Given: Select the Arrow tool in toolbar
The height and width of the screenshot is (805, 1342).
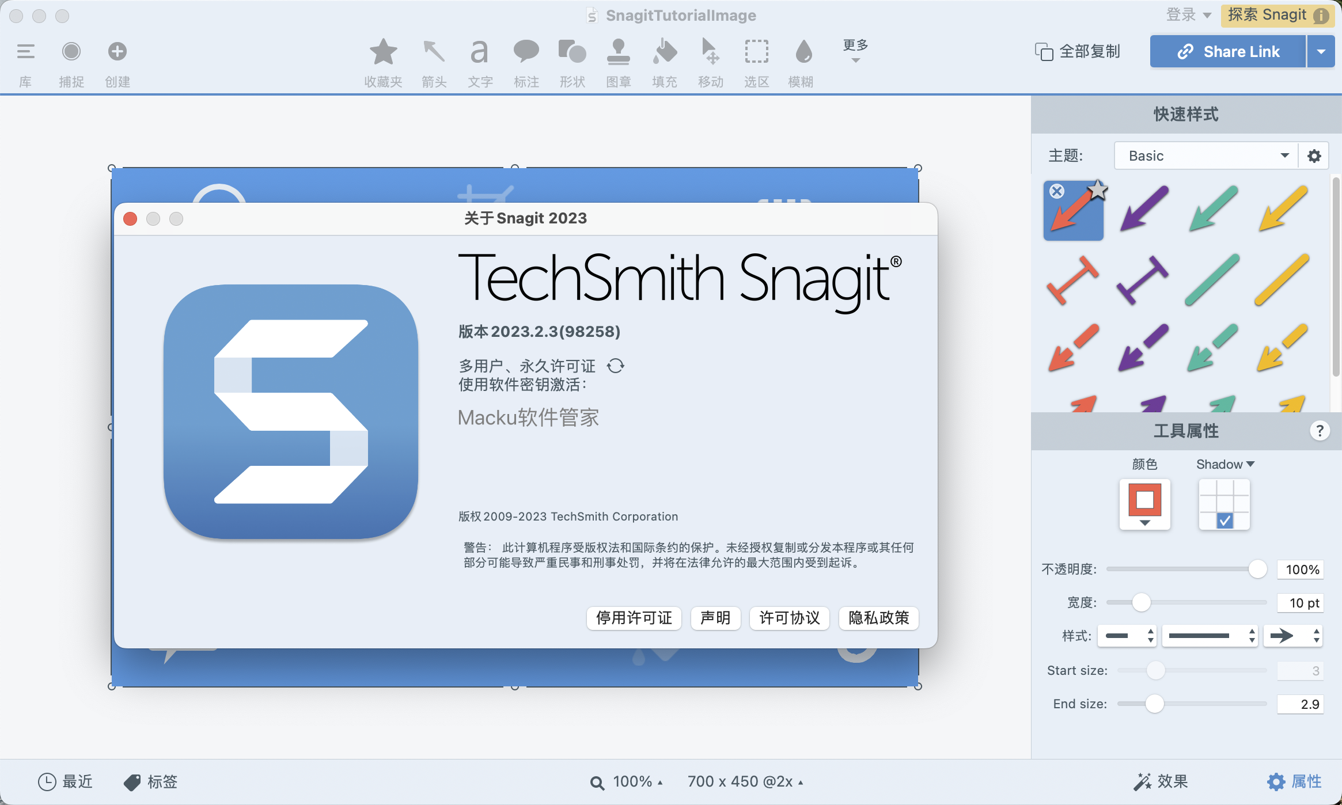Looking at the screenshot, I should pos(434,52).
